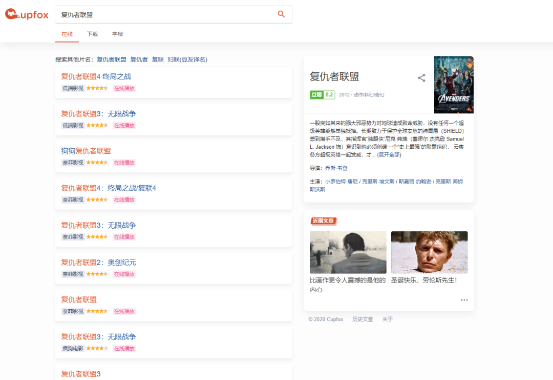The width and height of the screenshot is (553, 380).
Task: Open the bottom result 复仇者联盟3
Action: [81, 374]
